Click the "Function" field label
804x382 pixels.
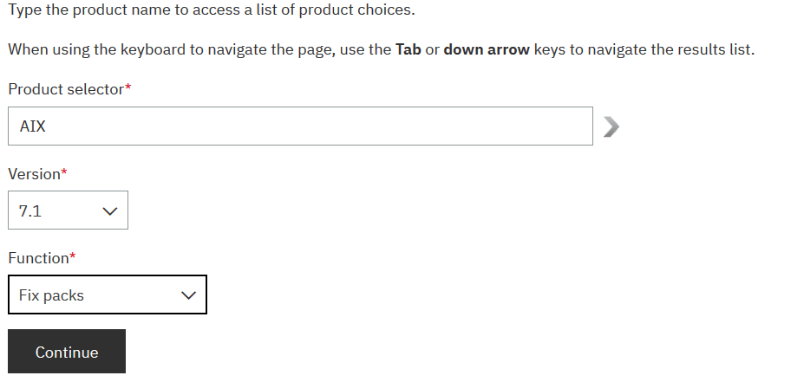click(x=38, y=258)
